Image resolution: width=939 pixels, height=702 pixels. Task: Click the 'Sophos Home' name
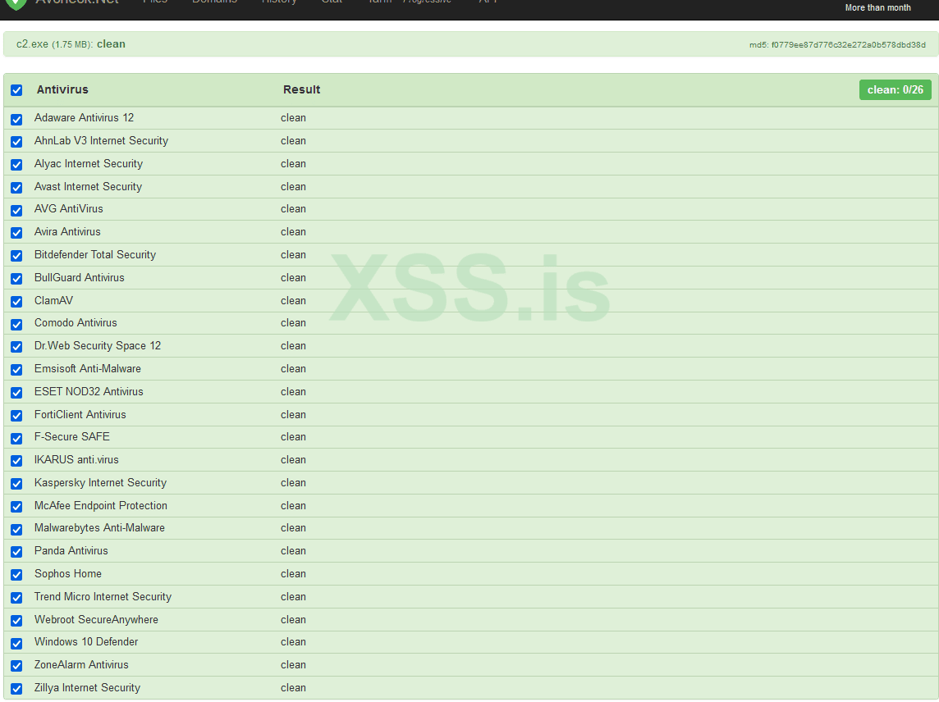(67, 573)
